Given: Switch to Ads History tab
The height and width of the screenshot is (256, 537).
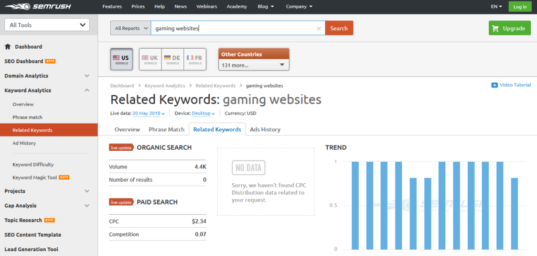Looking at the screenshot, I should pyautogui.click(x=265, y=129).
